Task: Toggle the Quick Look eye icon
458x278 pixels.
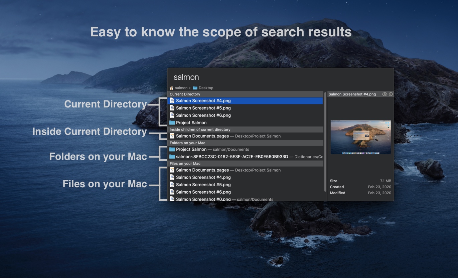Action: click(385, 94)
